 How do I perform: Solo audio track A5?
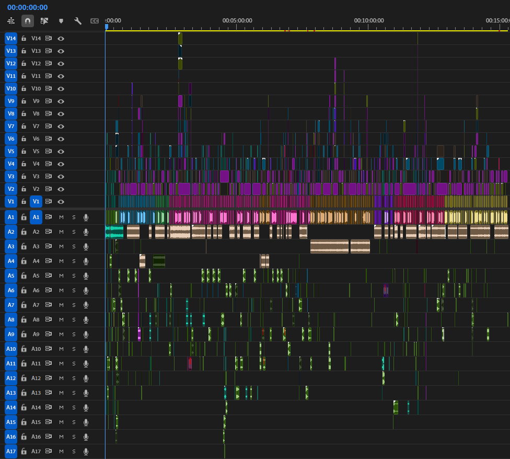coord(74,276)
